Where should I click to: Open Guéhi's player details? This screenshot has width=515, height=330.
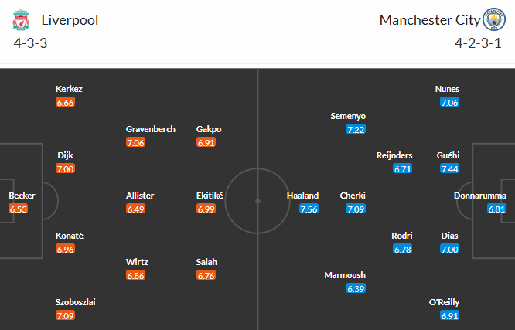448,155
